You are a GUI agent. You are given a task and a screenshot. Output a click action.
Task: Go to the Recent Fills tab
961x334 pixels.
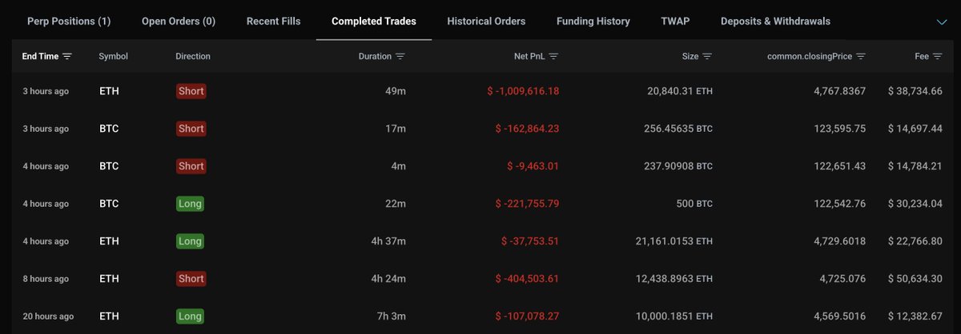point(274,22)
